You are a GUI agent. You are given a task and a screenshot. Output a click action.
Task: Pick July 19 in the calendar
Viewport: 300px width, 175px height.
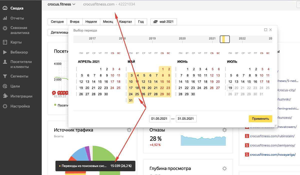(x=230, y=88)
